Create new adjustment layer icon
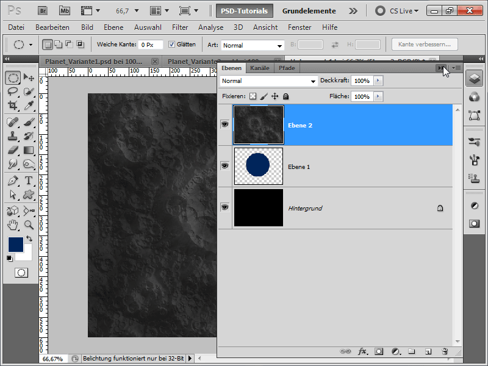The height and width of the screenshot is (366, 488). [395, 351]
